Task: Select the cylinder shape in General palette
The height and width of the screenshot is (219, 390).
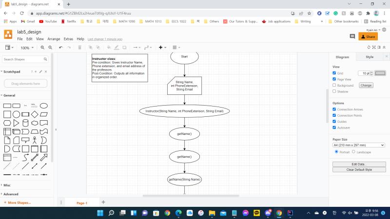Action: 25,123
